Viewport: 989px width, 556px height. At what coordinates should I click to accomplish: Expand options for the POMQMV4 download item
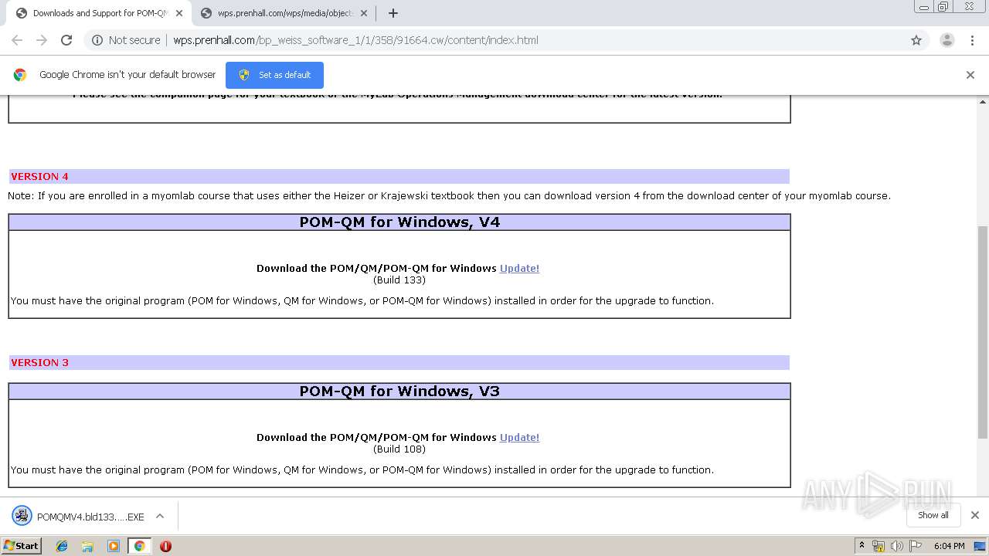pos(160,516)
